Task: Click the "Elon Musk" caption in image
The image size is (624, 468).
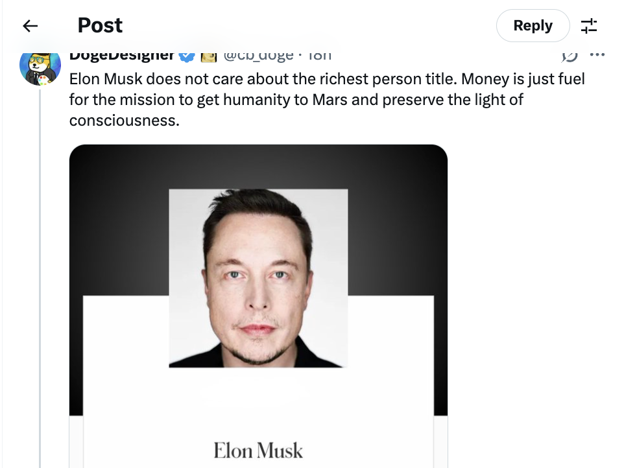Action: pos(258,450)
